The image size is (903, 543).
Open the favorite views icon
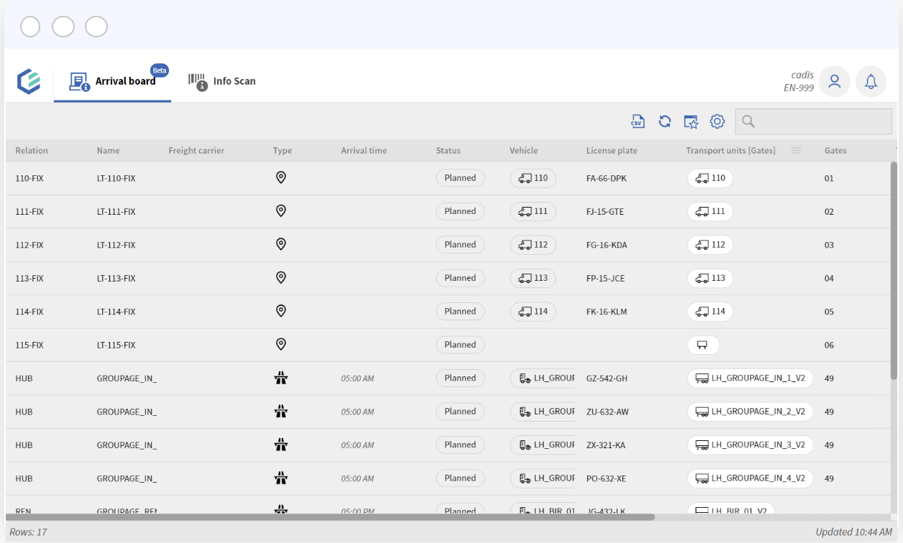[690, 121]
